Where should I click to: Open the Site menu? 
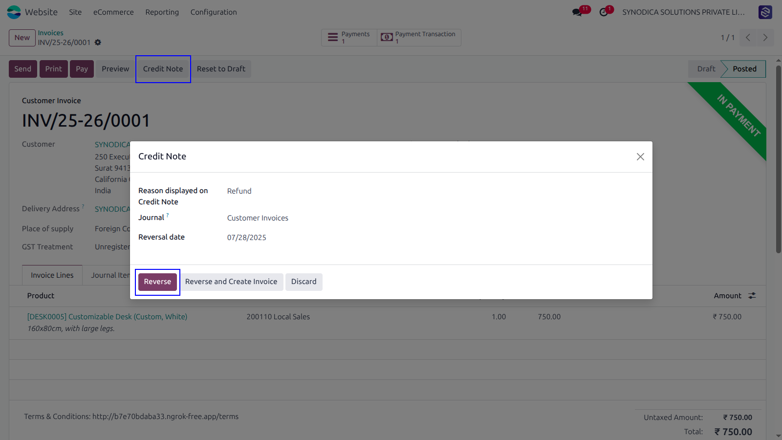(x=75, y=12)
